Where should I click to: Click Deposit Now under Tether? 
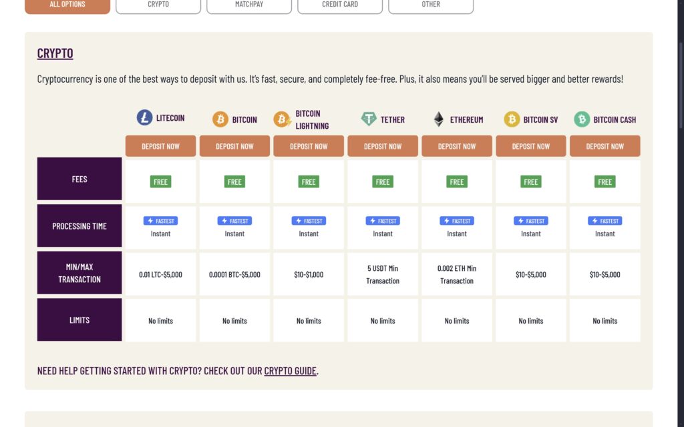[x=383, y=145]
